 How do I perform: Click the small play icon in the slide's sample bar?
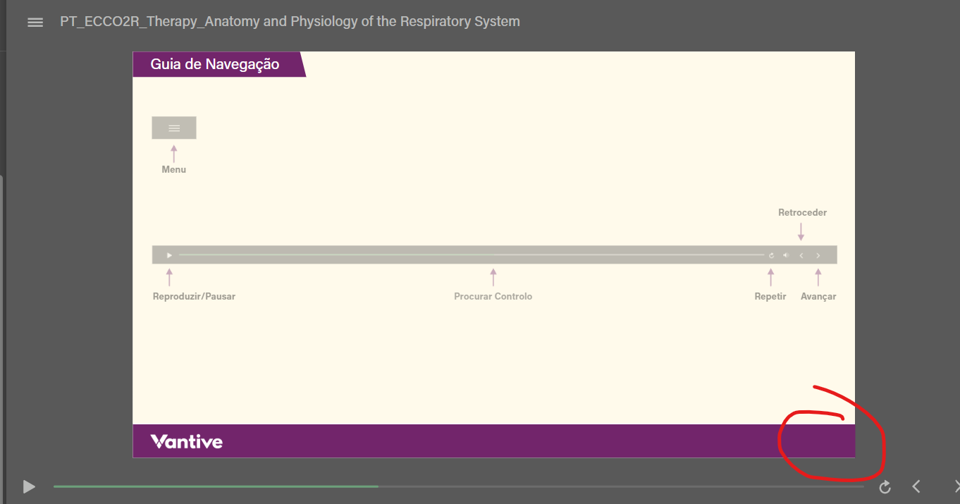pyautogui.click(x=169, y=255)
